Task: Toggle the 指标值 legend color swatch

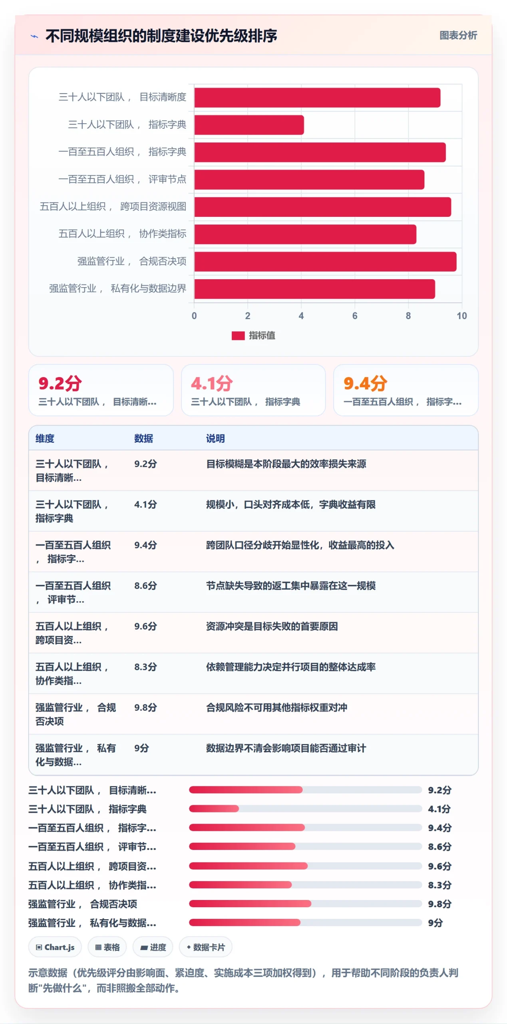Action: click(238, 335)
